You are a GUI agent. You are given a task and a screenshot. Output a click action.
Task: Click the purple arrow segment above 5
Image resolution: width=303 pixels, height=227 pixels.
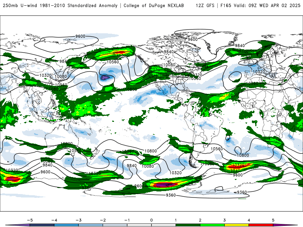tap(283, 225)
